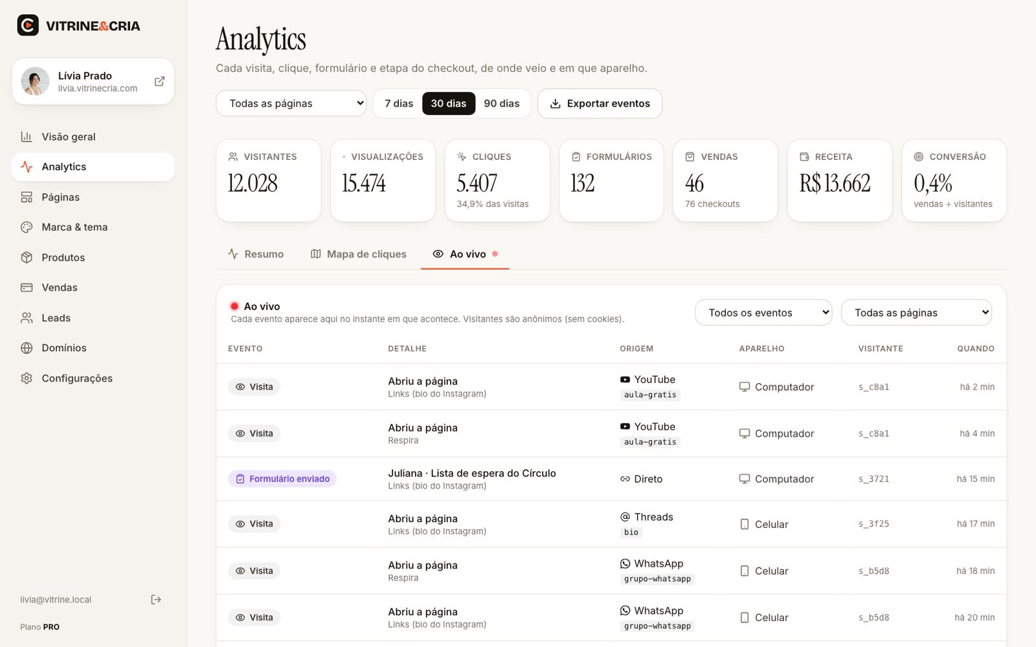Open the Todos os eventos filter
1036x647 pixels.
[x=763, y=313]
